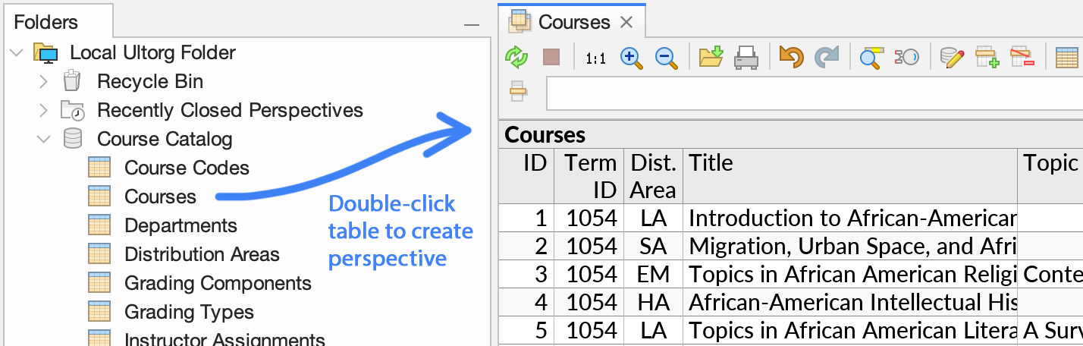This screenshot has height=346, width=1083.
Task: Collapse the Local Ultorg Folder node
Action: 16,53
